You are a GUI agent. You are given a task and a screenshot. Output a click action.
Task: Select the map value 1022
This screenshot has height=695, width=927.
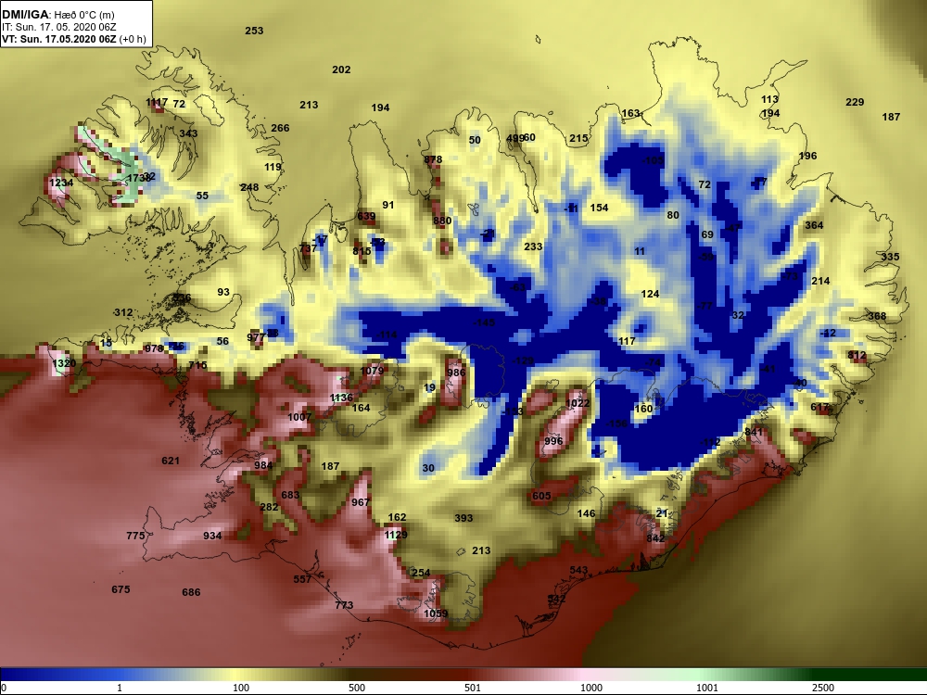pos(578,404)
